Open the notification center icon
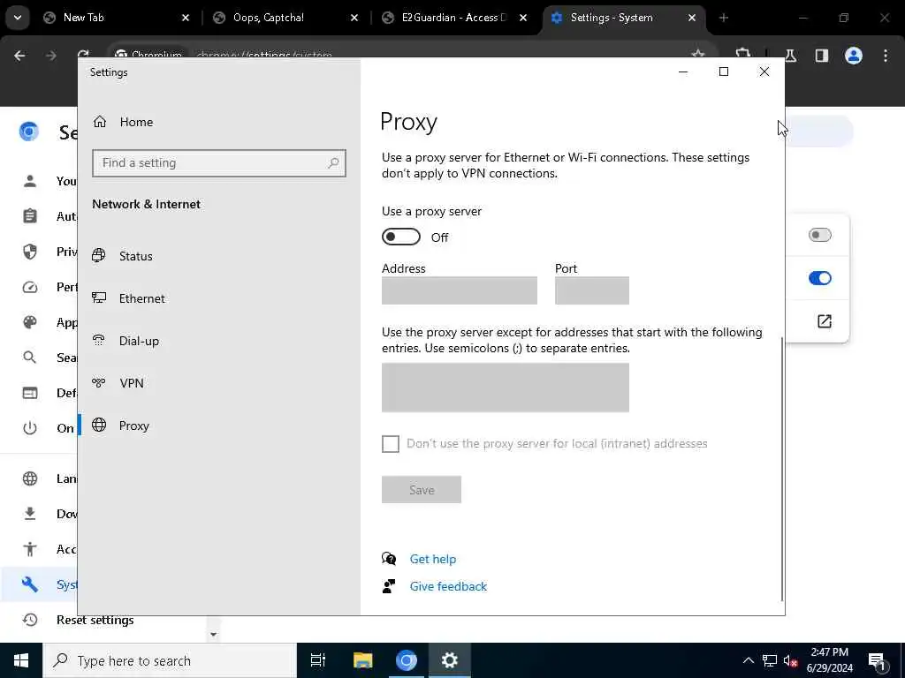Screen dimensions: 905x678 pos(877,660)
